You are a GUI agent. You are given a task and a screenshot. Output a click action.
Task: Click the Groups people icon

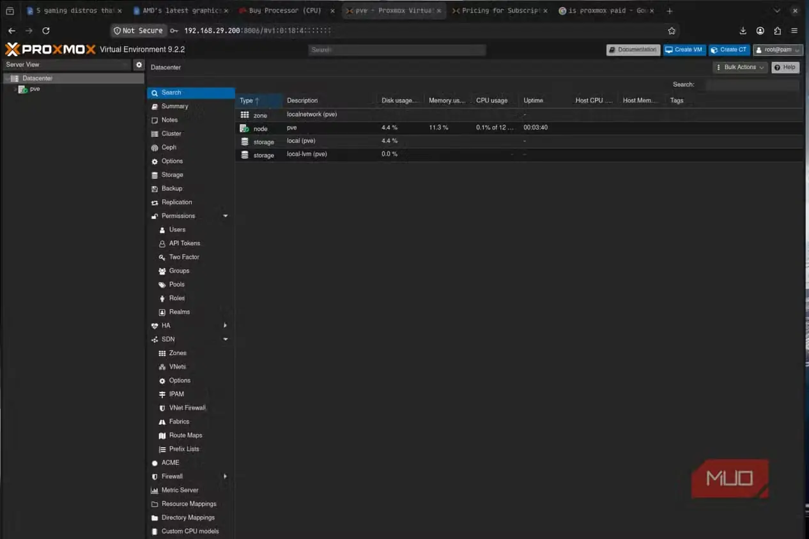click(162, 271)
